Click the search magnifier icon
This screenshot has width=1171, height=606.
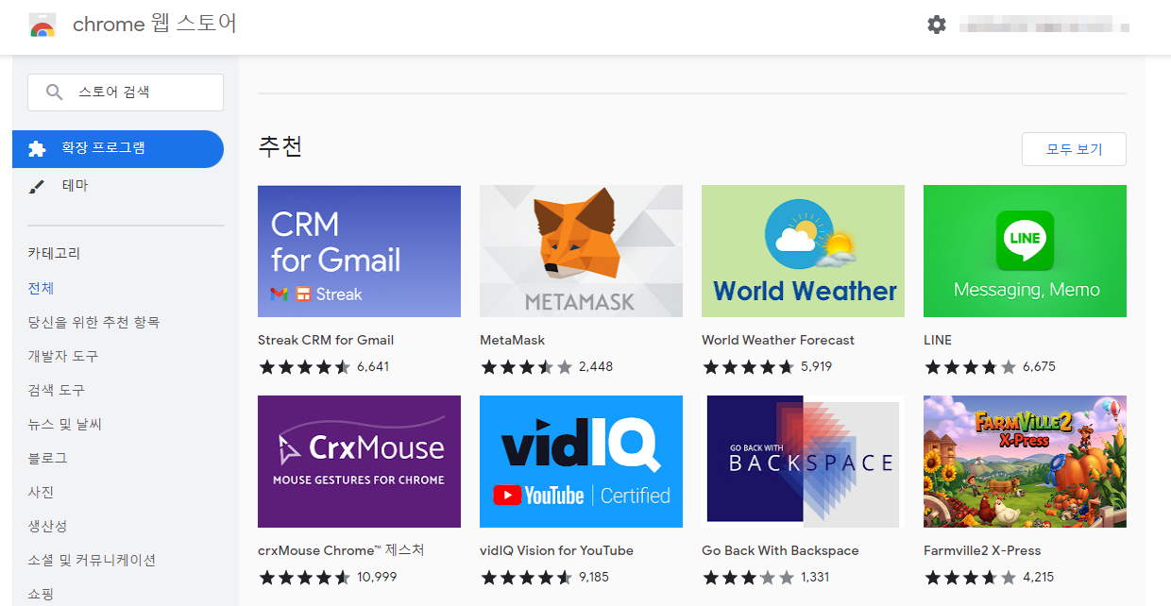click(x=55, y=93)
